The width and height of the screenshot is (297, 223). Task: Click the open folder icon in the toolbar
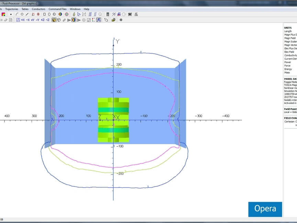click(113, 20)
